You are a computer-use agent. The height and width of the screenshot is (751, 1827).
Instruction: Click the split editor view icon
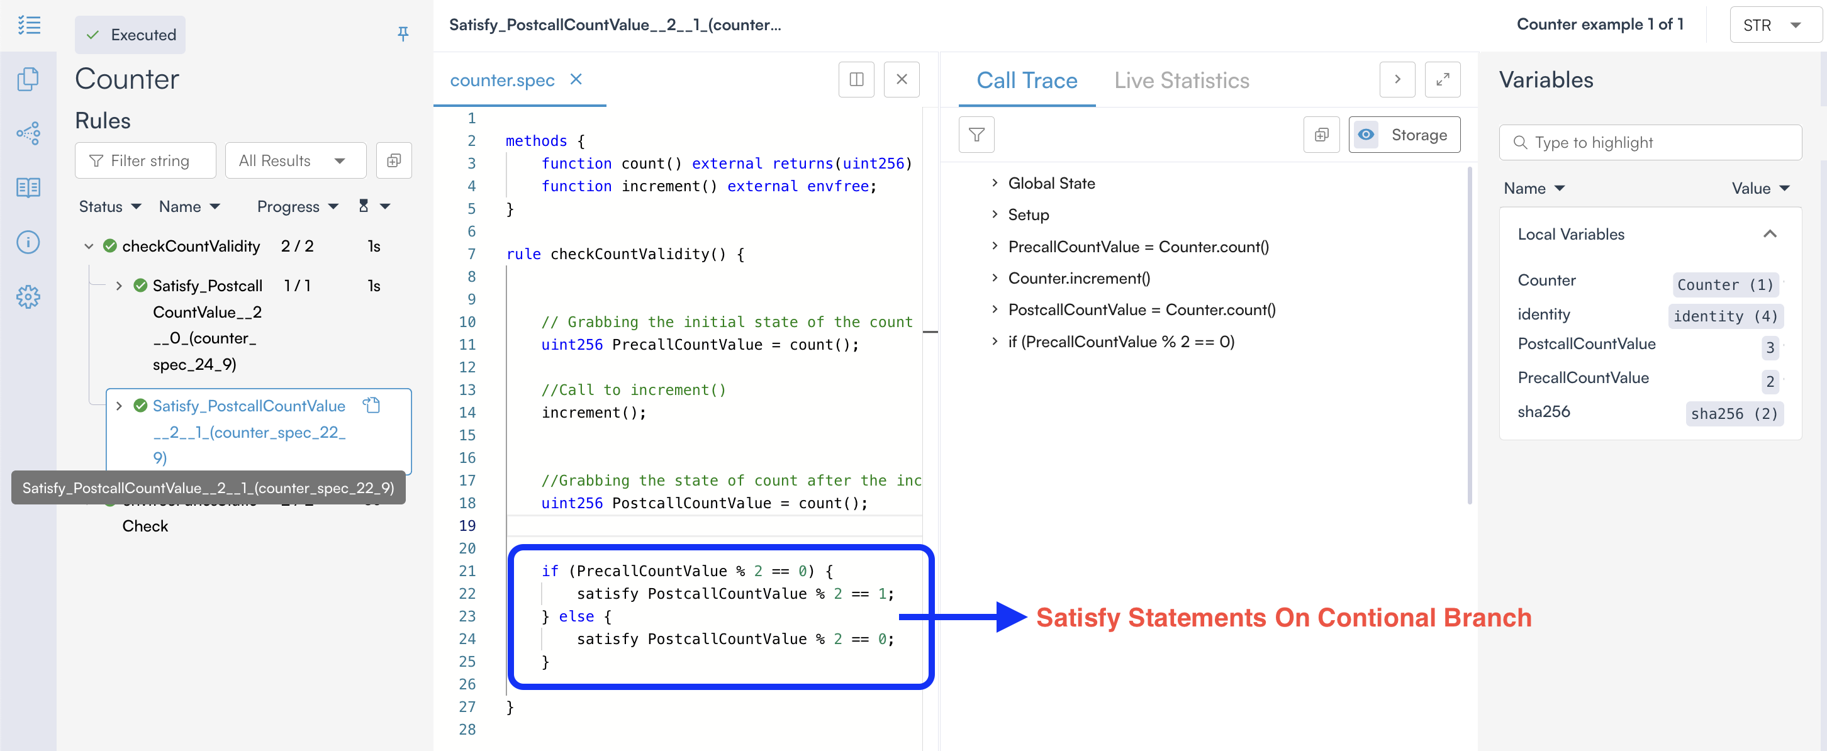coord(856,79)
